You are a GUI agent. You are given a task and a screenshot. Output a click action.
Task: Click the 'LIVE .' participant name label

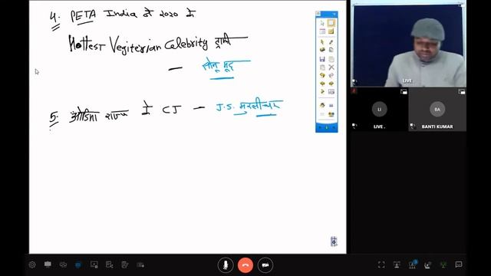click(379, 127)
